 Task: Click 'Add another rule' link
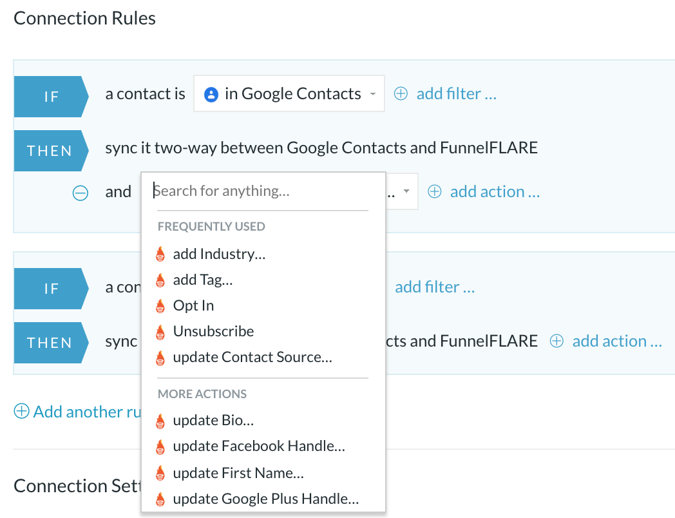pos(88,412)
